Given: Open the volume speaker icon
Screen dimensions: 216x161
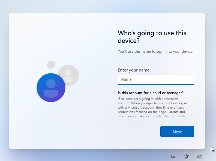Looking at the screenshot, I should pos(199,157).
